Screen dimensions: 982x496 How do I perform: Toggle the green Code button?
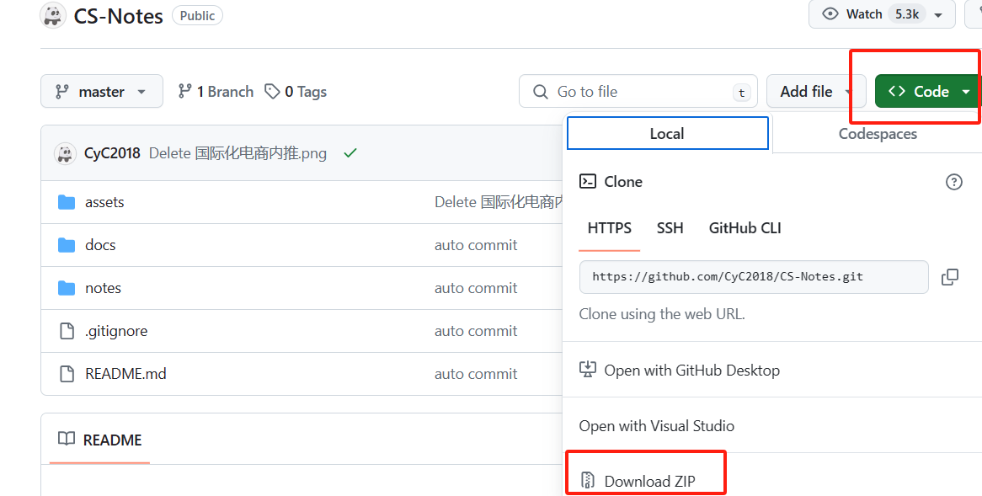(928, 92)
